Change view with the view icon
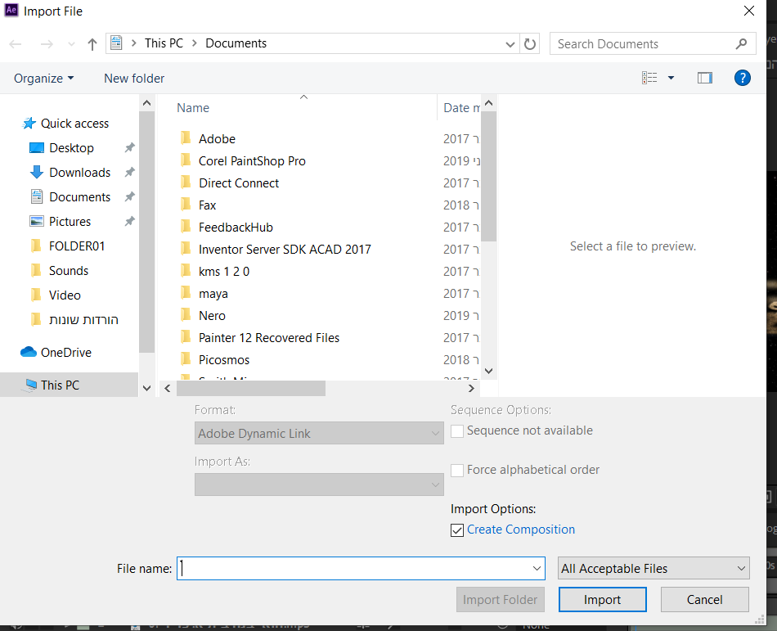This screenshot has height=631, width=777. tap(649, 78)
